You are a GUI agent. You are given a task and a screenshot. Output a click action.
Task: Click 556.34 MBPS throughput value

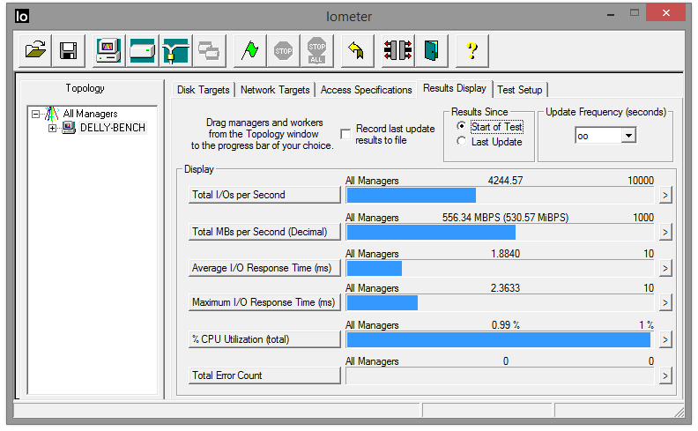(505, 218)
